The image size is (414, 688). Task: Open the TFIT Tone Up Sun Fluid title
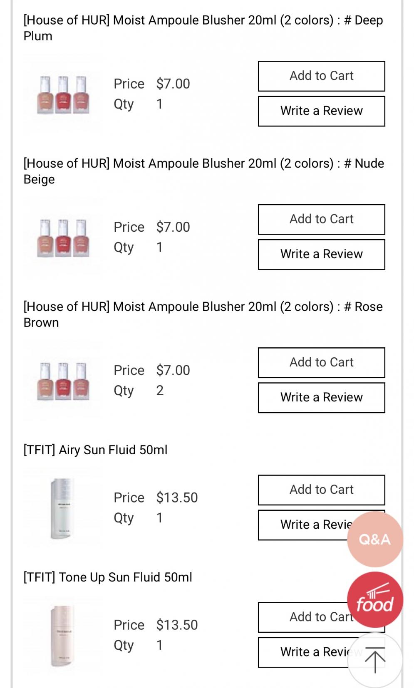click(x=108, y=577)
